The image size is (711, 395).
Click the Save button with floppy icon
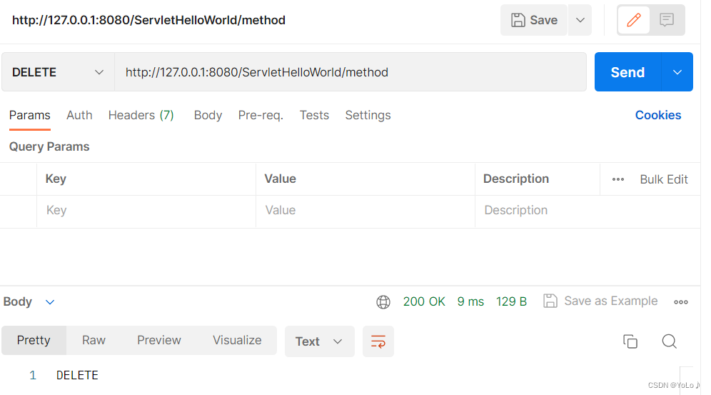[534, 20]
